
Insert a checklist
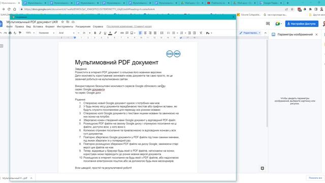168,33
